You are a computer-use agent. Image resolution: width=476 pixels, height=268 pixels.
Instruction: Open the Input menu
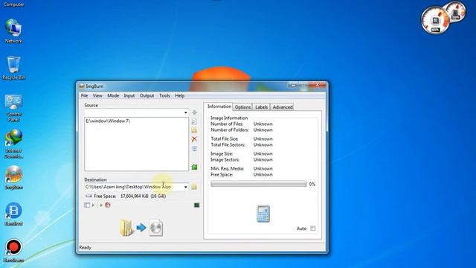pos(129,96)
